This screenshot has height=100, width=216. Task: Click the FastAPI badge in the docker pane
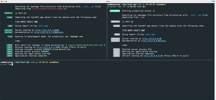click(115, 11)
